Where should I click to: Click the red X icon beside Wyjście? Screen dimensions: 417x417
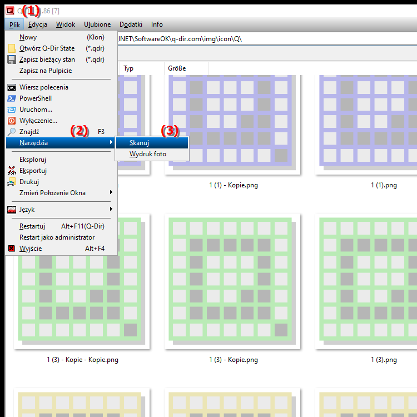[12, 249]
